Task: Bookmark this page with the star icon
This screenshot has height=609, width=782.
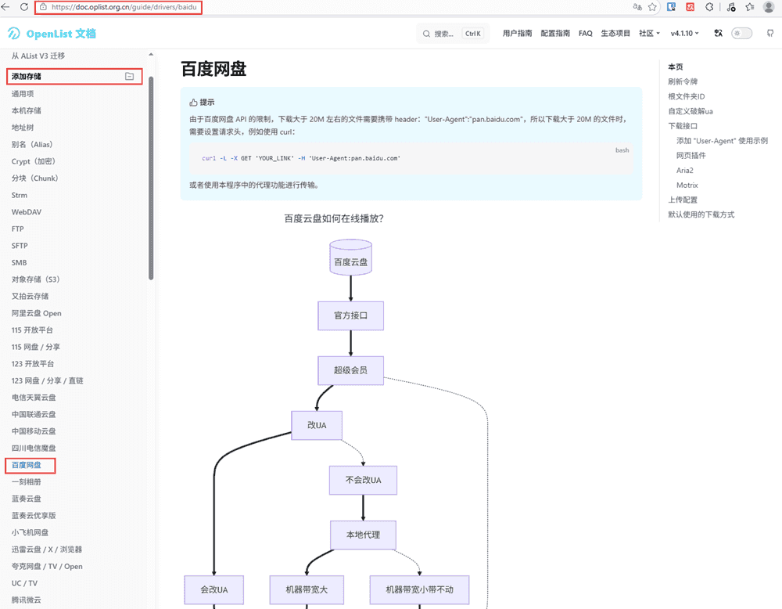Action: [652, 7]
